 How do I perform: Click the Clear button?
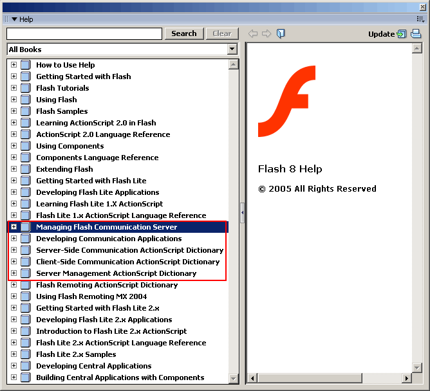(222, 33)
